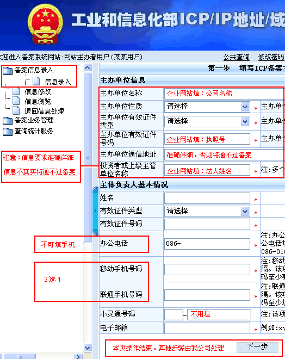Viewport: 285px width, 359px height.
Task: Expand 备案业务管理 tree node
Action: coord(34,120)
